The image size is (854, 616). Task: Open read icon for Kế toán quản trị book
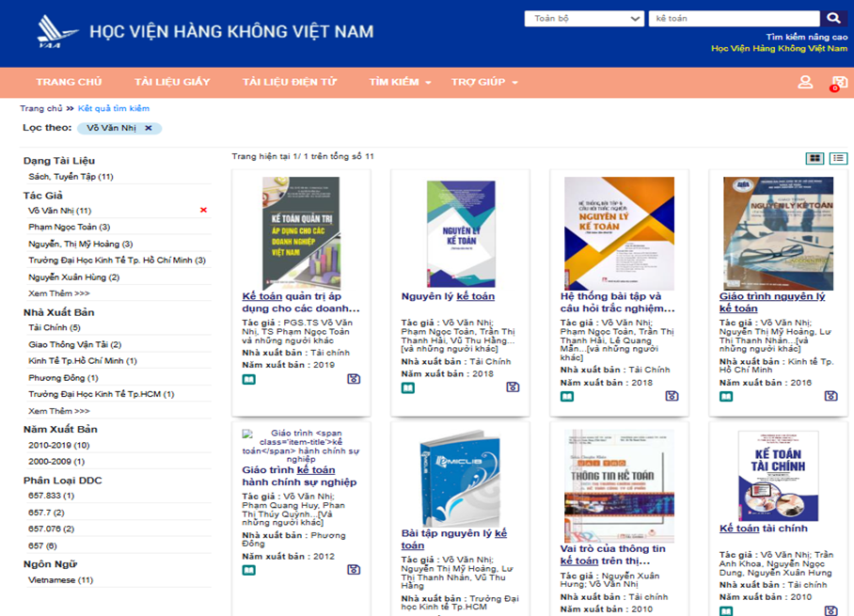tap(249, 380)
